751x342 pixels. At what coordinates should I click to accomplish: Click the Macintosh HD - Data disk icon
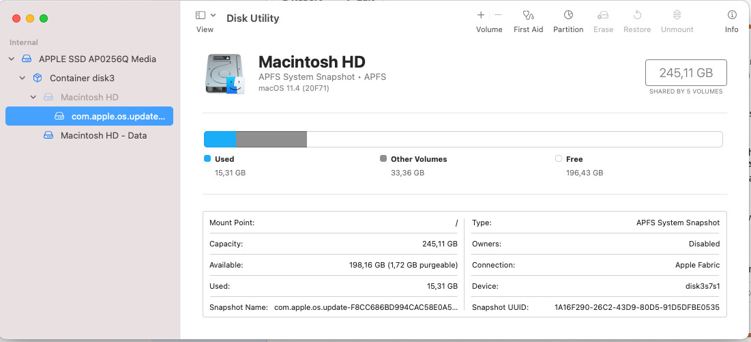coord(48,136)
